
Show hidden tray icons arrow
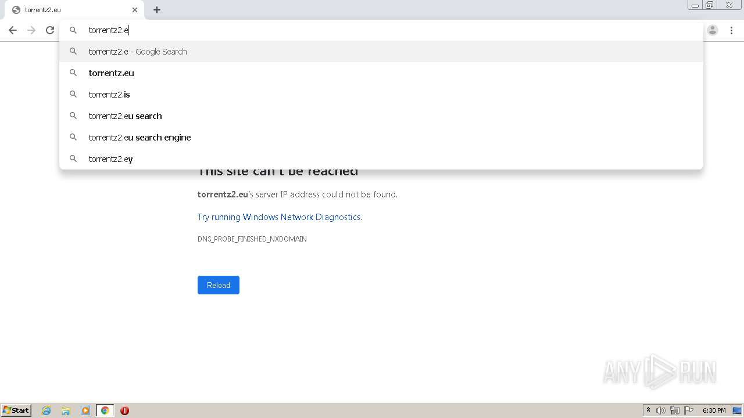click(649, 410)
